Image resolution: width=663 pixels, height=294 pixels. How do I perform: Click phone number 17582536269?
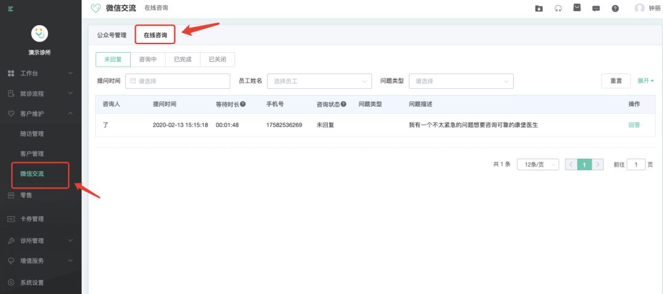pos(284,125)
